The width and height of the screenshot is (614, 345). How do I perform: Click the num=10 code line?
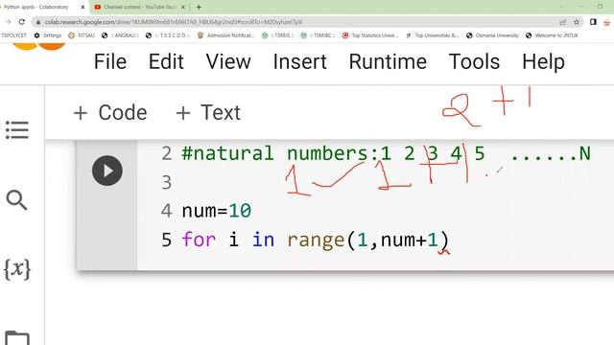click(x=216, y=211)
